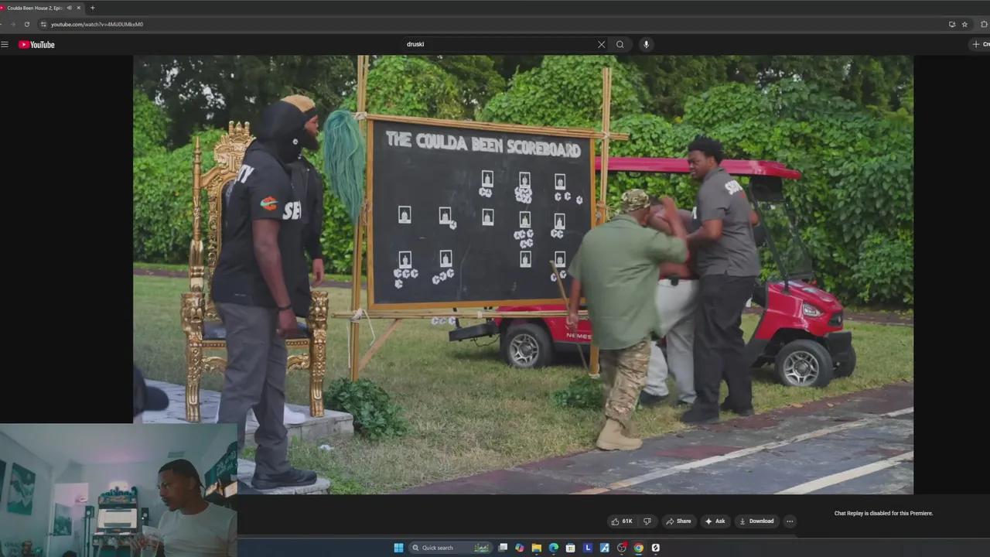Open more actions three-dot menu
Viewport: 990px width, 557px height.
pyautogui.click(x=790, y=521)
